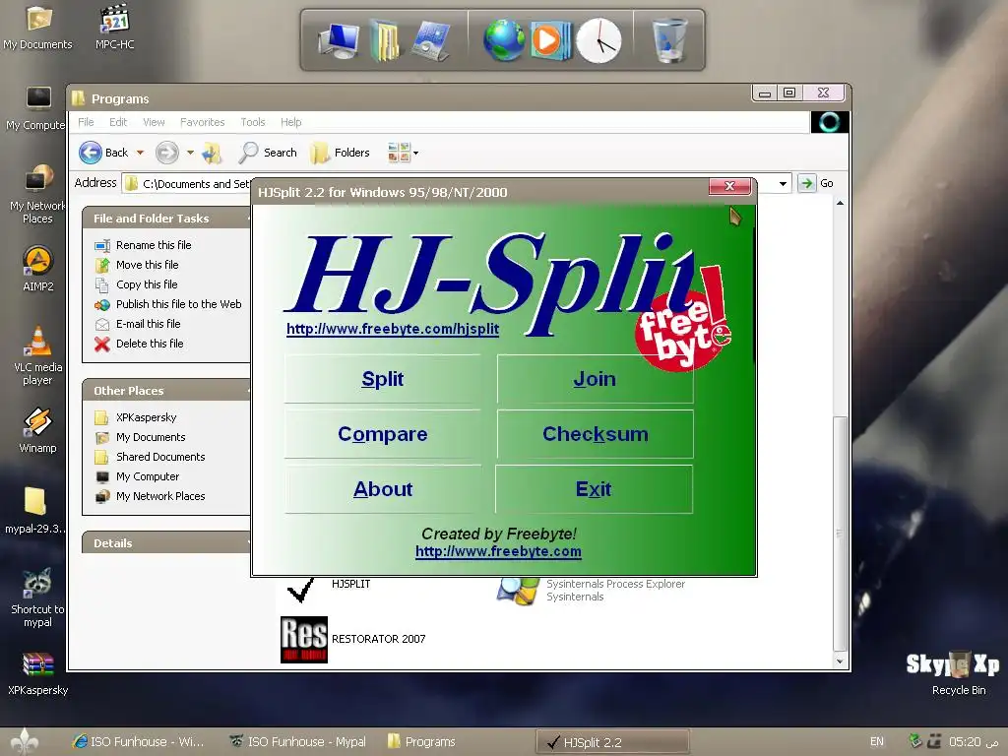Image resolution: width=1008 pixels, height=756 pixels.
Task: Click Move this file task
Action: point(136,265)
